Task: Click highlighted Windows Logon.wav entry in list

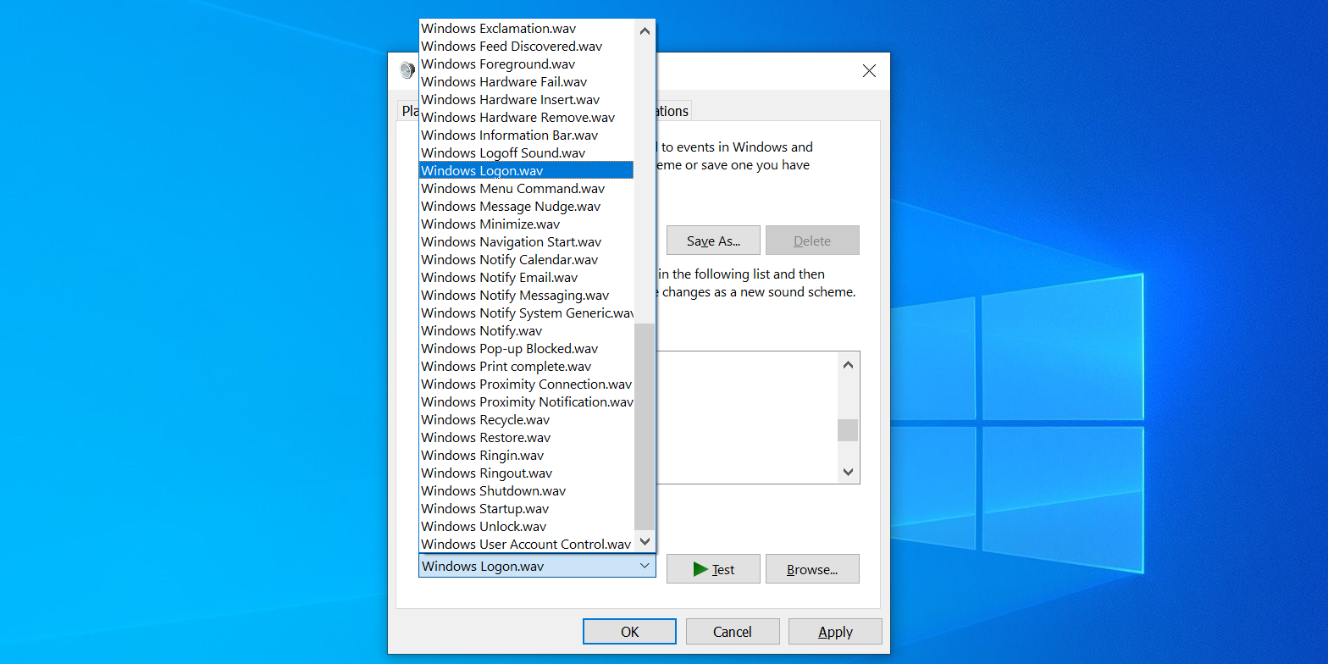Action: pos(527,171)
